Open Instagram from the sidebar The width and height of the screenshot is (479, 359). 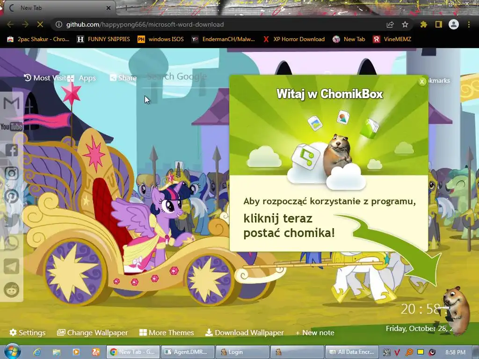point(12,173)
